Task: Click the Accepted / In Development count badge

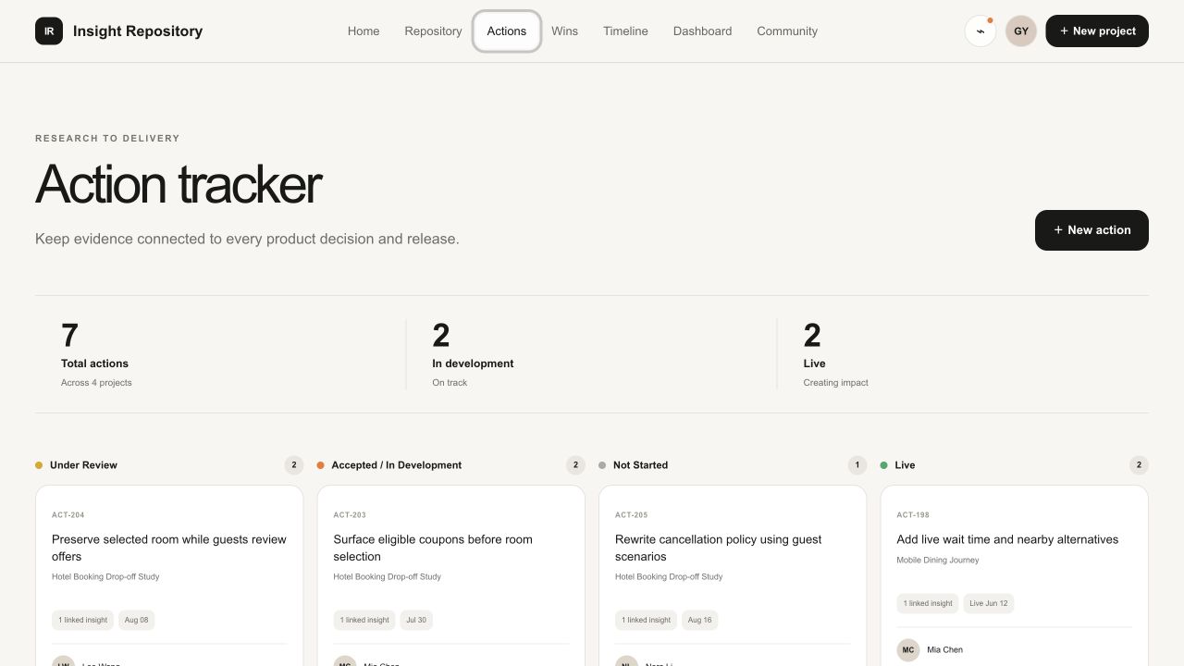Action: click(x=575, y=465)
